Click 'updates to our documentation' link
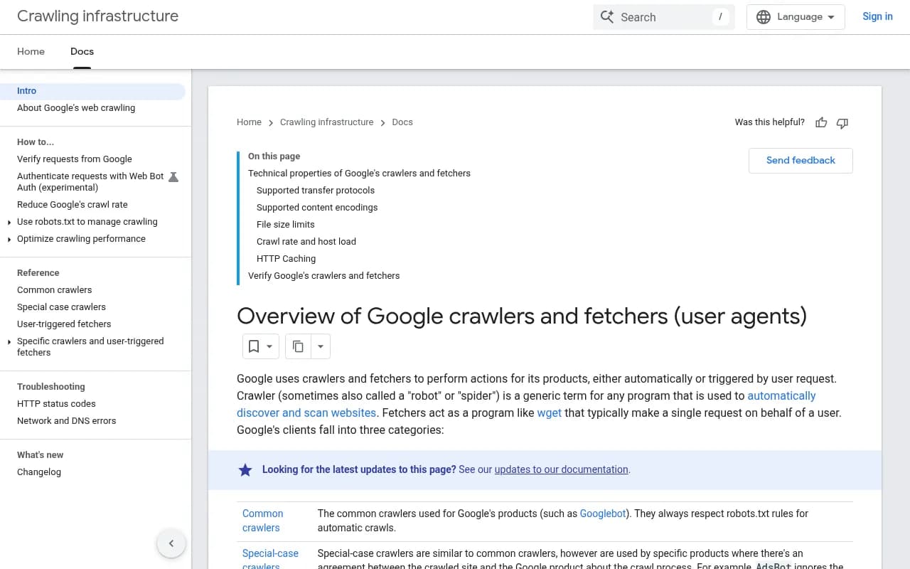Screen dimensions: 910x569 pos(561,469)
